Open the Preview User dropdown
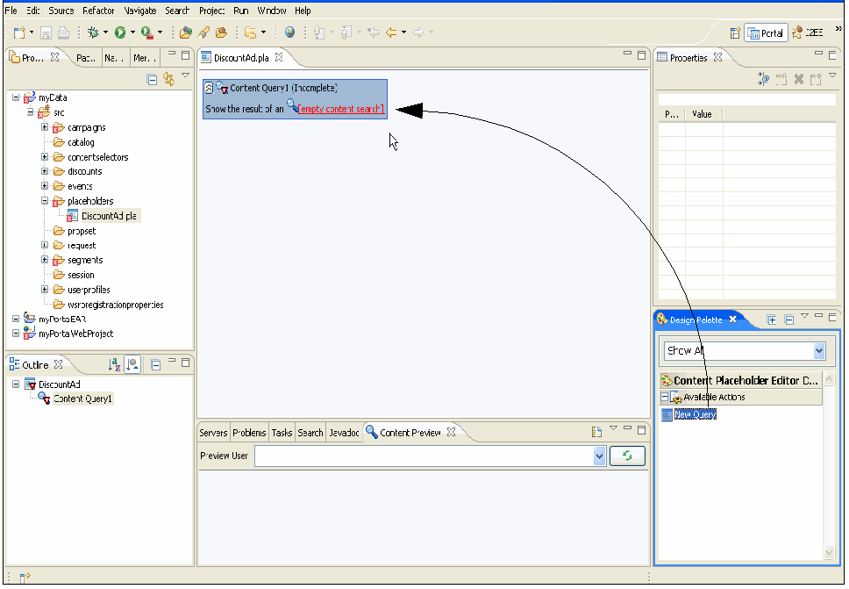This screenshot has height=589, width=849. coord(599,456)
